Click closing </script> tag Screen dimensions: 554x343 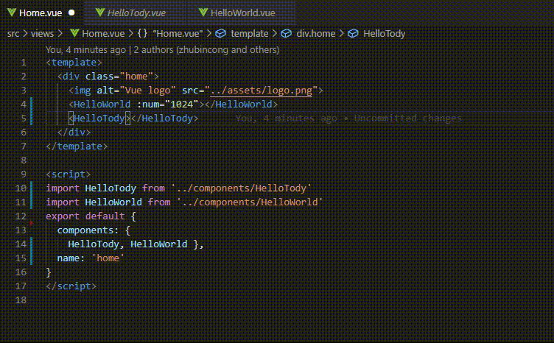click(71, 286)
